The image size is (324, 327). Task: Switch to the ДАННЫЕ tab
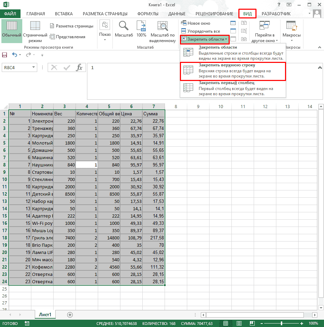[177, 14]
